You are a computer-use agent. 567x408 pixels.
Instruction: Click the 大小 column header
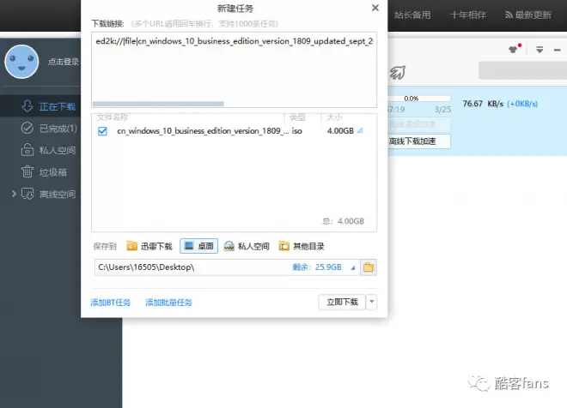[334, 117]
